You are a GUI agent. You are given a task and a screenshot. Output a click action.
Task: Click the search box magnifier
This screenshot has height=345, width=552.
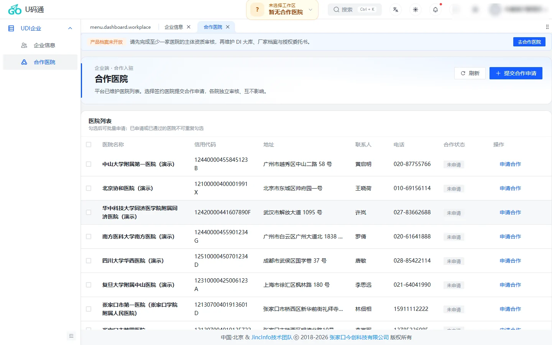click(336, 10)
